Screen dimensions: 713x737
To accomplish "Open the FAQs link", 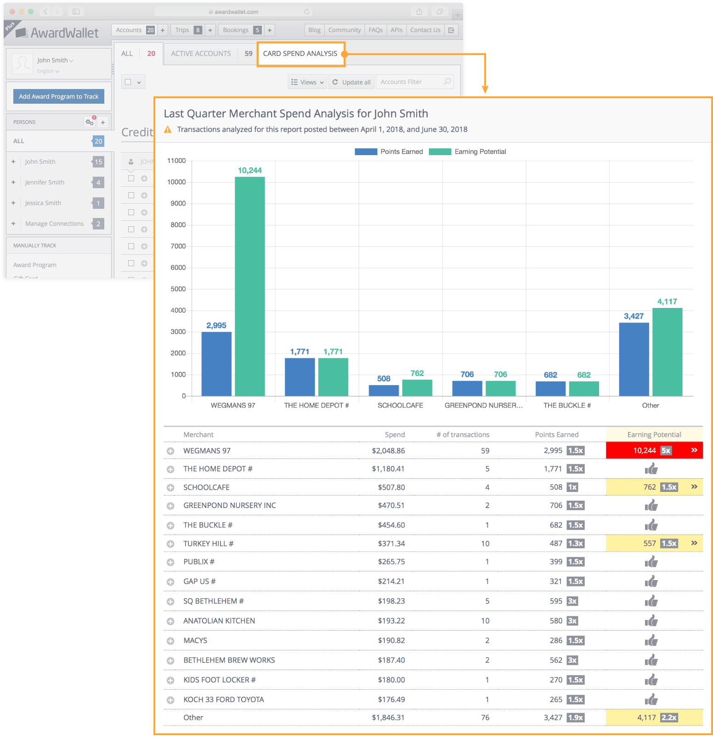I will coord(376,30).
